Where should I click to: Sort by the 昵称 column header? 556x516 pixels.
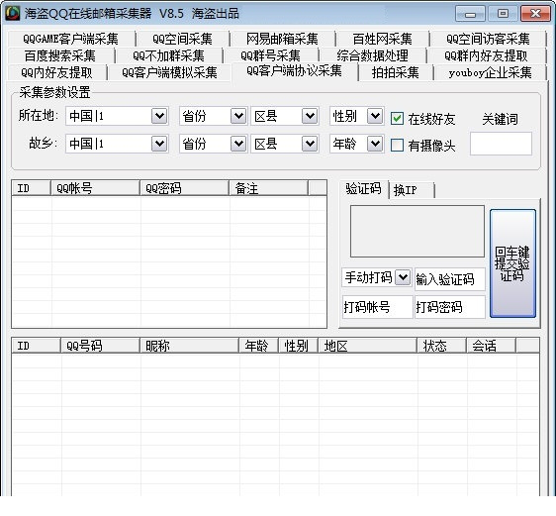tap(189, 346)
